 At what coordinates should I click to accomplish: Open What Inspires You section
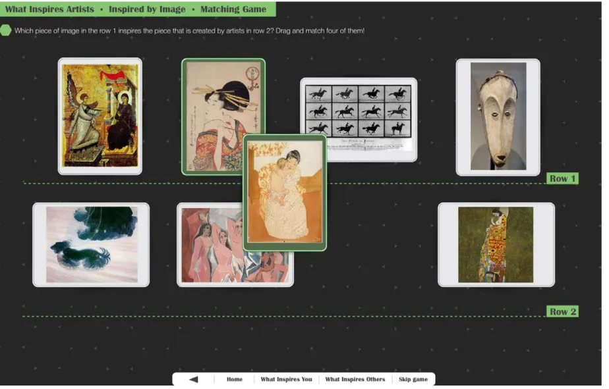tap(286, 379)
